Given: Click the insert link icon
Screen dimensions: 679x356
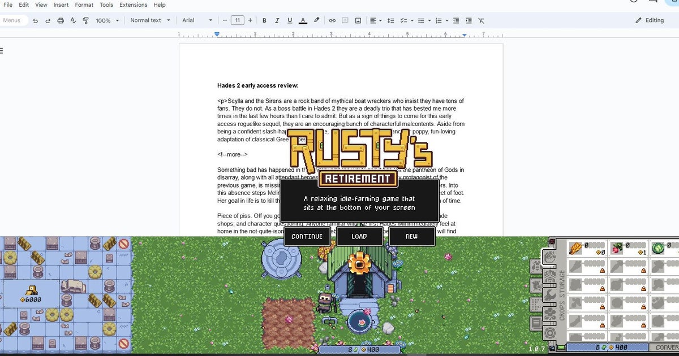Looking at the screenshot, I should coord(332,20).
